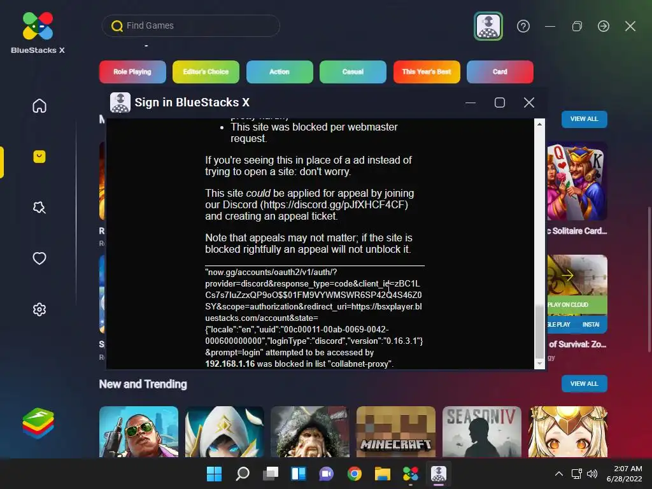Click sign-in dialog scrollbar down arrow
The height and width of the screenshot is (489, 652).
[x=539, y=364]
